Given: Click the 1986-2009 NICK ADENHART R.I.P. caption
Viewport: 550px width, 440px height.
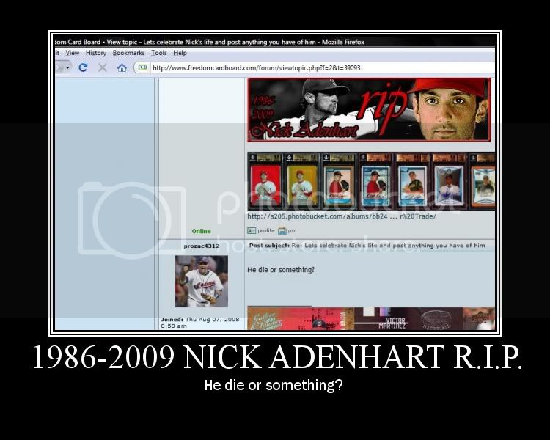Looking at the screenshot, I should [x=277, y=356].
